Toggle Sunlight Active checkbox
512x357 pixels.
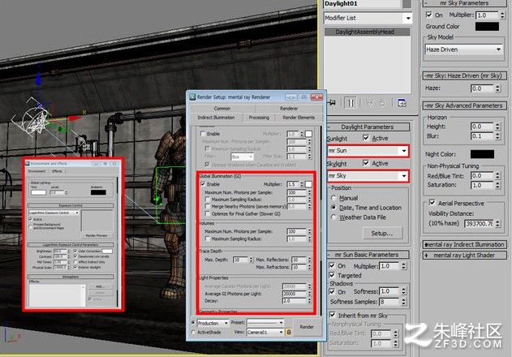(366, 138)
